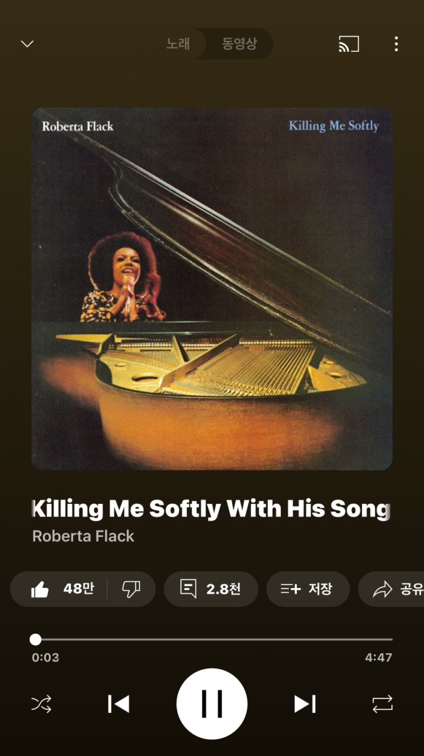Tap the Killing Me Softly album cover
Viewport: 424px width, 756px height.
[212, 289]
